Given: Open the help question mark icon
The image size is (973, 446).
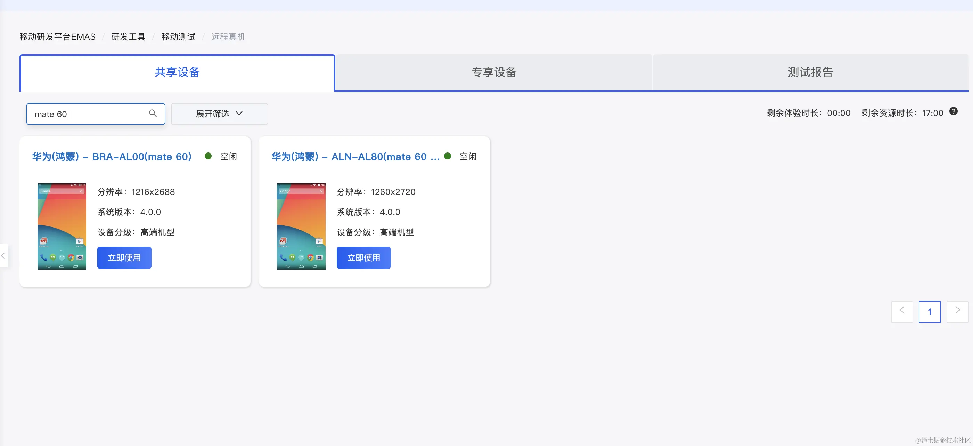Looking at the screenshot, I should [954, 111].
